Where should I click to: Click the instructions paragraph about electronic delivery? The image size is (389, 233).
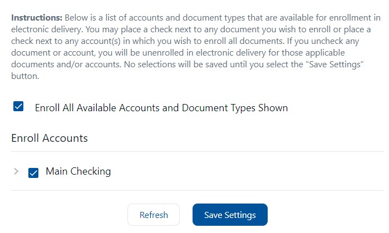click(196, 47)
